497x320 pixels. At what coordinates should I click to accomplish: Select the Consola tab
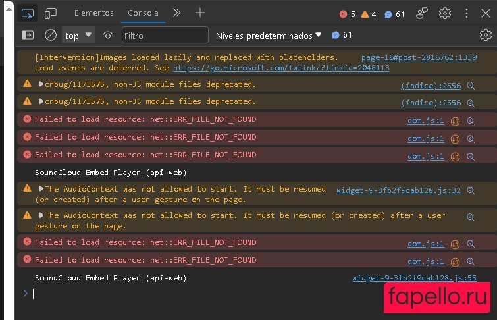(x=143, y=13)
